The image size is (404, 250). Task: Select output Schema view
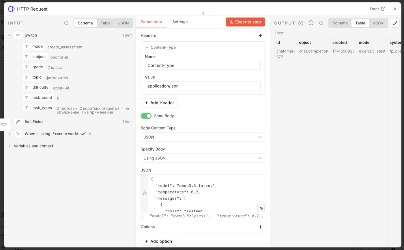340,23
